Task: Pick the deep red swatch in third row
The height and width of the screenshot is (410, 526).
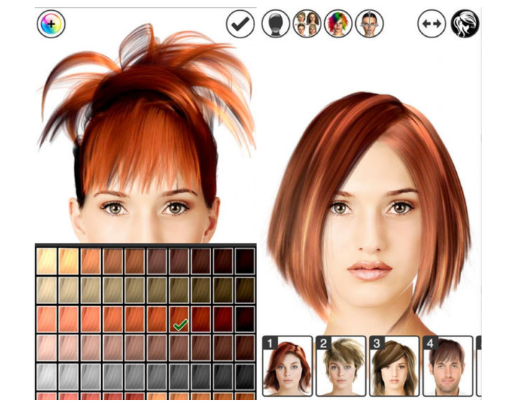Action: click(x=223, y=319)
